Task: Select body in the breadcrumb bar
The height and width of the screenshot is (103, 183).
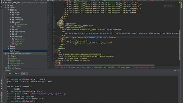Action: (x=63, y=67)
